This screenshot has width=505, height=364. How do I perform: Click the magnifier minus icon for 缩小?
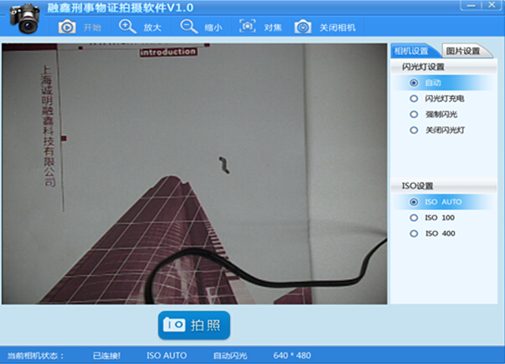coord(188,27)
